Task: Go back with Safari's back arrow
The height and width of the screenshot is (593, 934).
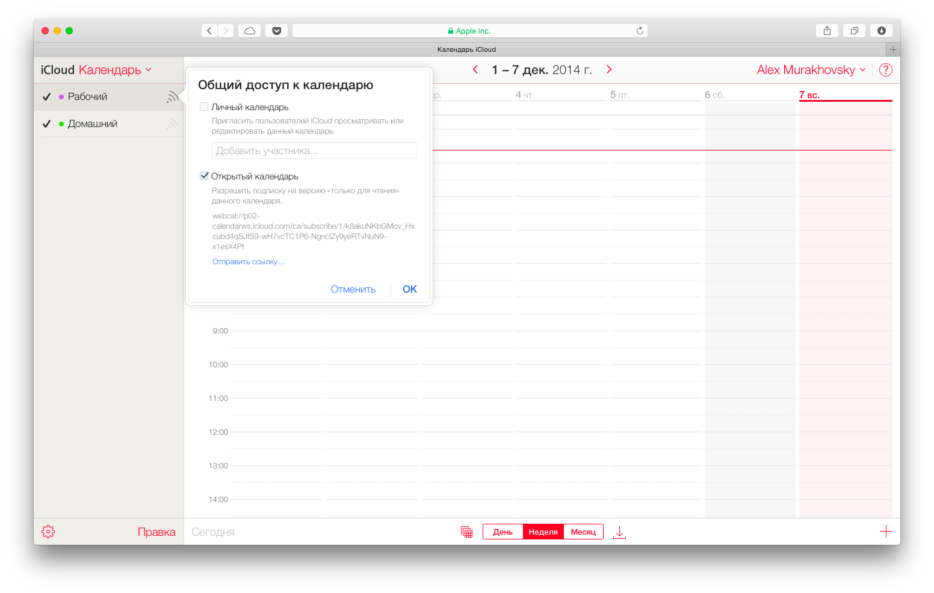Action: (209, 31)
